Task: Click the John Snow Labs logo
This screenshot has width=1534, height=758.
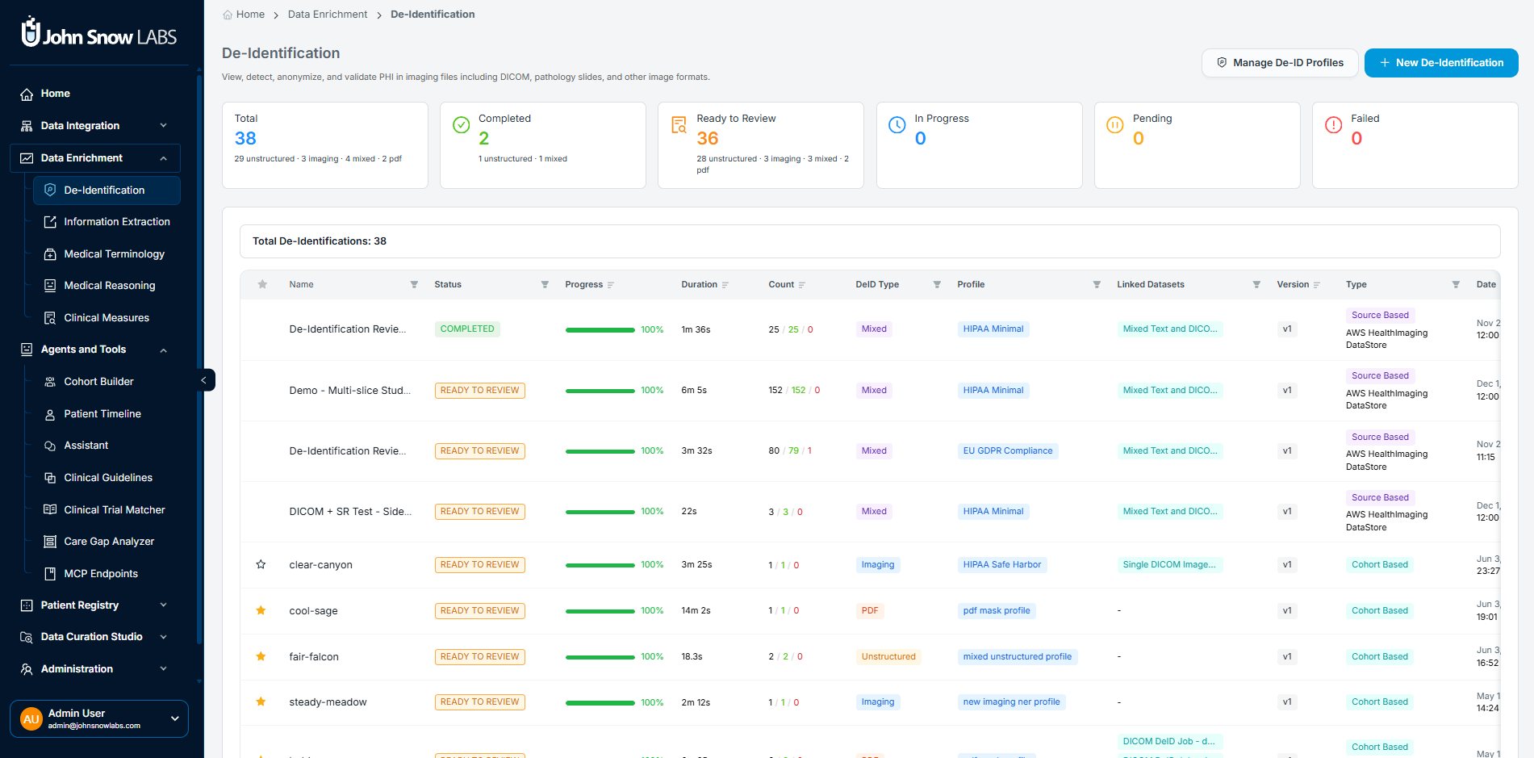Action: click(98, 32)
